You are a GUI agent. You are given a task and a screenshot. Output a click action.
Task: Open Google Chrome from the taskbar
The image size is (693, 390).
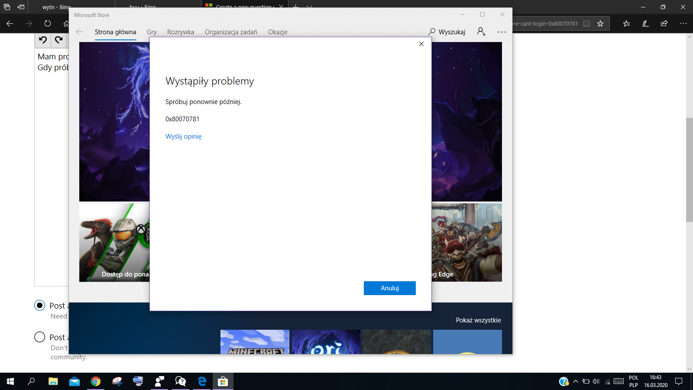pos(96,381)
